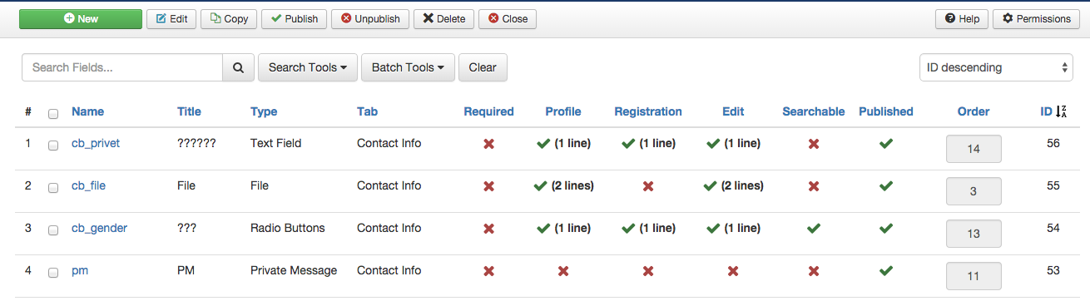Toggle Edit checkmark for cb_privet
Viewport: 1090px width, 301px height.
713,144
